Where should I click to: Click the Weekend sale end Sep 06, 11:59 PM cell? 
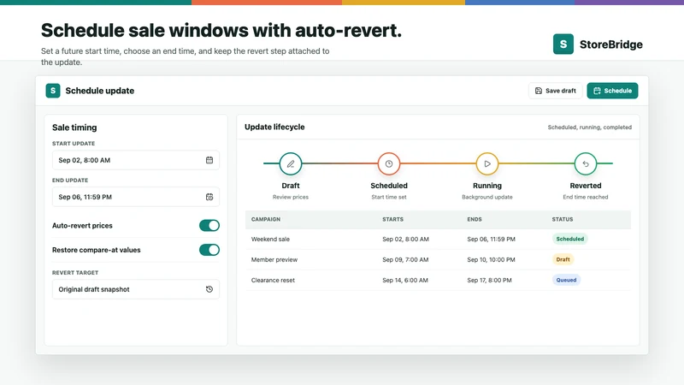[491, 240]
